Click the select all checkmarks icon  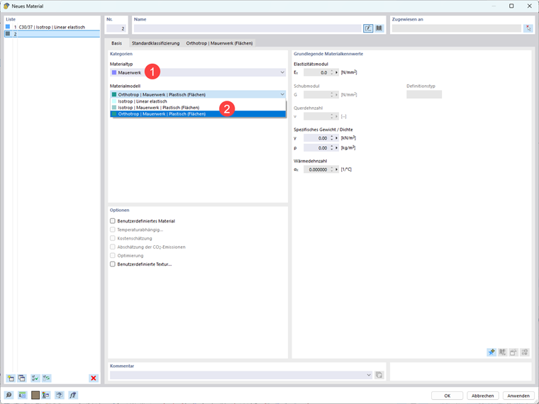coord(35,378)
